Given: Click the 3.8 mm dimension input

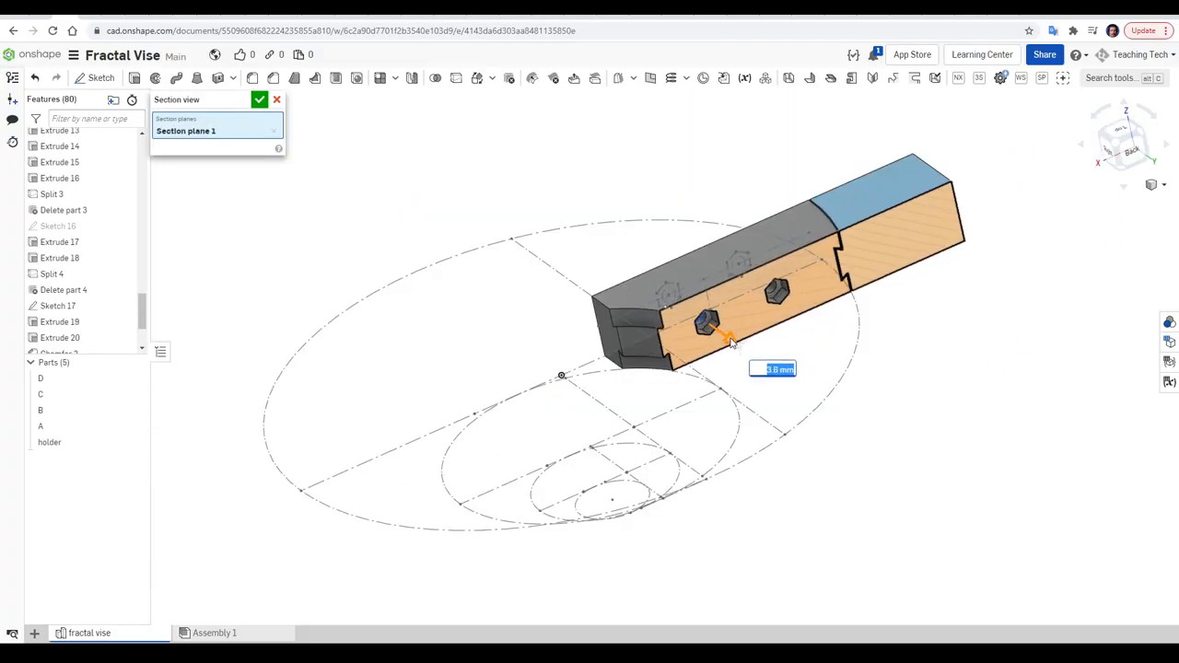Looking at the screenshot, I should pyautogui.click(x=773, y=369).
